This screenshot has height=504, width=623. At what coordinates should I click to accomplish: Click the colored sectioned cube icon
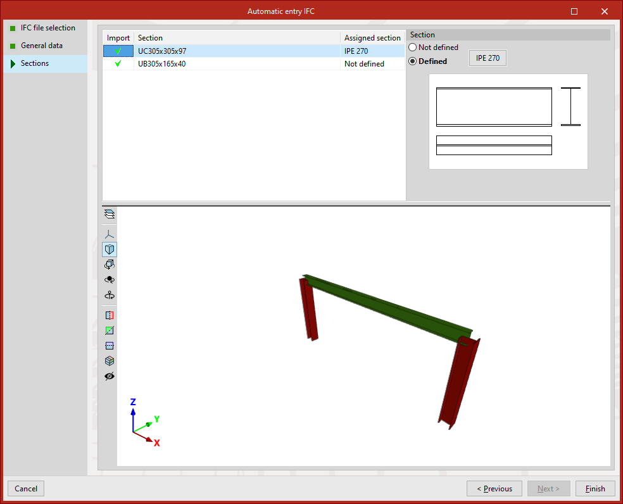(110, 361)
